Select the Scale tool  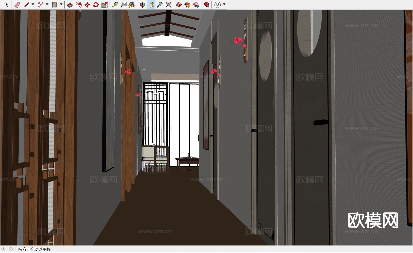point(104,5)
